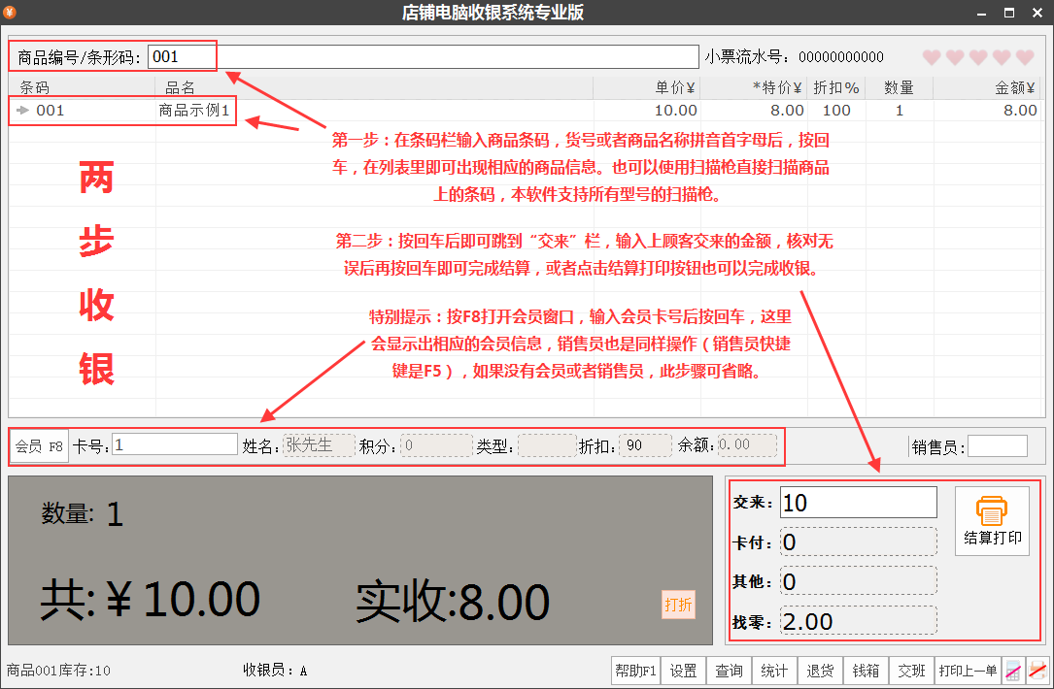This screenshot has height=689, width=1054.
Task: Focus the 交来 amount received field
Action: [x=858, y=503]
